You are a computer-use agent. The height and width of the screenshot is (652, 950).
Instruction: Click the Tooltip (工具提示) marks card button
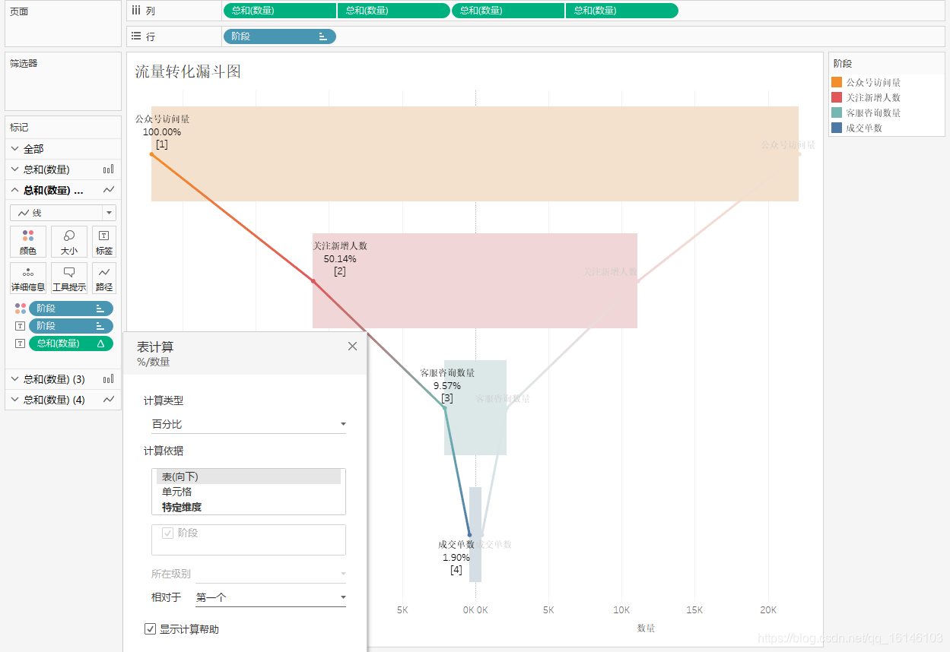coord(69,278)
